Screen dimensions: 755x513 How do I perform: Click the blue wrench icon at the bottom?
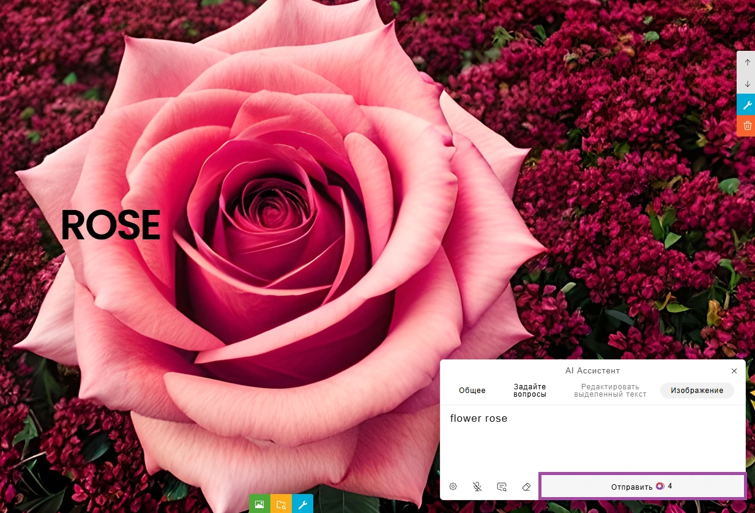tap(302, 504)
